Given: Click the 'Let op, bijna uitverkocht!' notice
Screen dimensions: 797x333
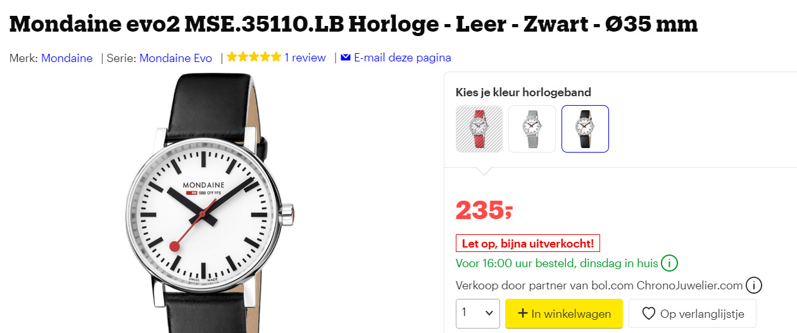Looking at the screenshot, I should [x=528, y=243].
